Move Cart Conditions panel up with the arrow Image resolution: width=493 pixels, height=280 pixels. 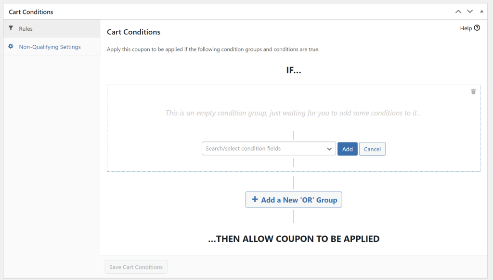point(458,11)
